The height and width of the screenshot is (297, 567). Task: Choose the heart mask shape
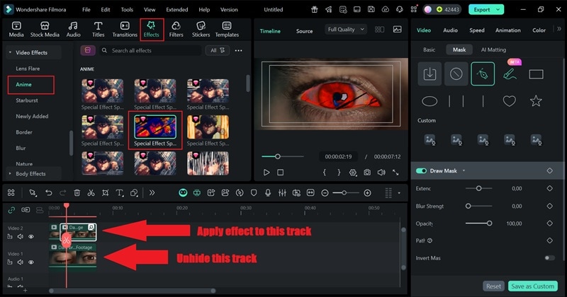coord(509,101)
